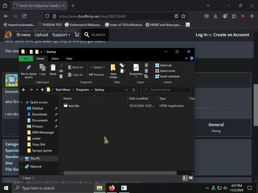Click the Search Startup field
Viewport: 258px width, 193px height.
point(166,90)
